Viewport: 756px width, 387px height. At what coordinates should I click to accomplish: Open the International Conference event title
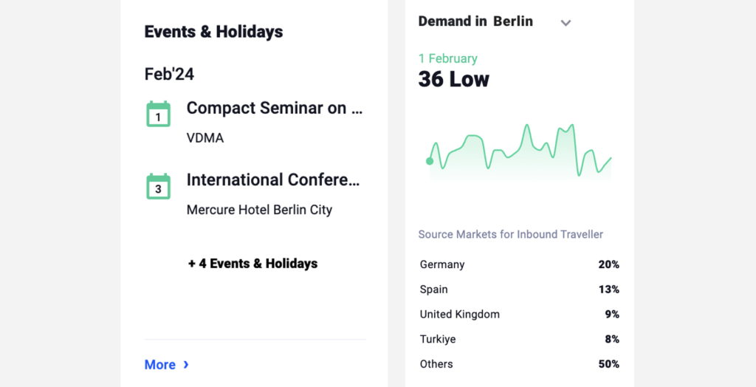pos(273,180)
